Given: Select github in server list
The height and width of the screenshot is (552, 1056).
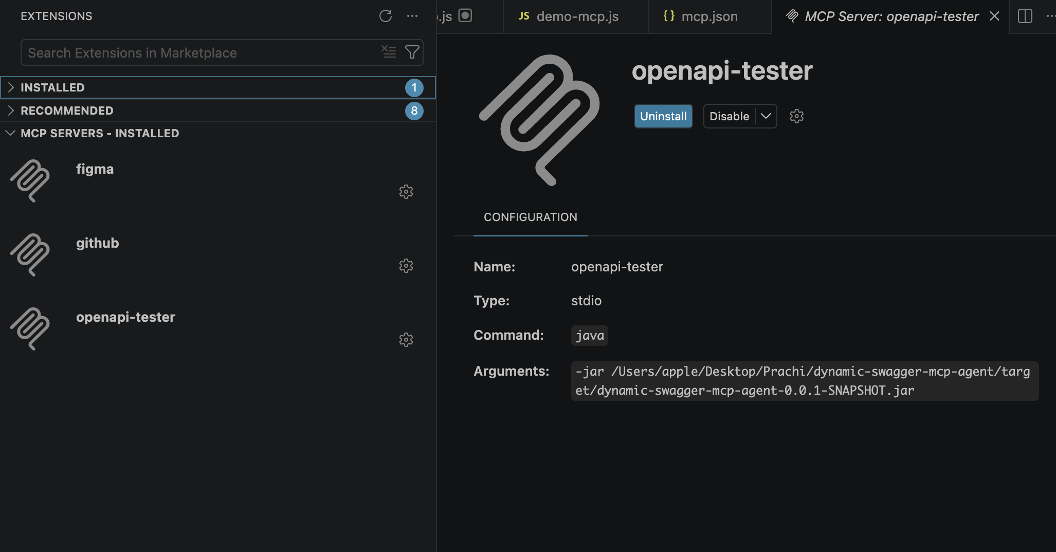Looking at the screenshot, I should click(218, 255).
